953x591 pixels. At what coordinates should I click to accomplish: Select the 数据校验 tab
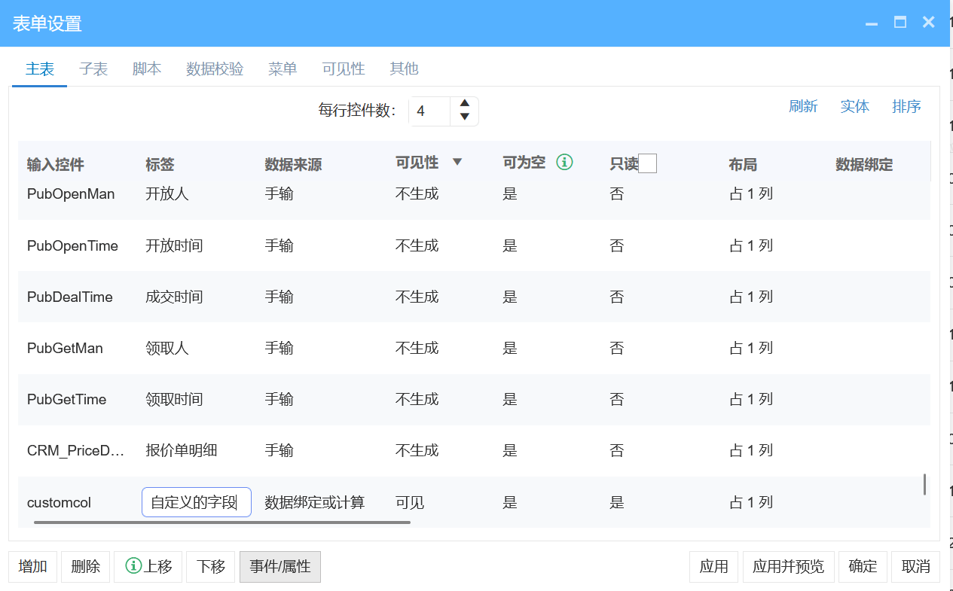[214, 69]
